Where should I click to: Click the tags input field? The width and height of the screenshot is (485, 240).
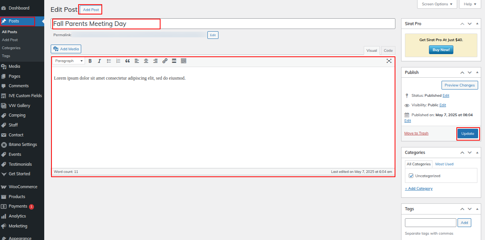[x=430, y=223]
